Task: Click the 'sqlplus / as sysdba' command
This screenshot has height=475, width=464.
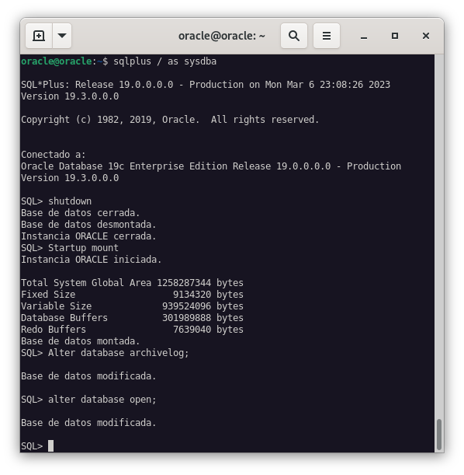Action: 164,61
